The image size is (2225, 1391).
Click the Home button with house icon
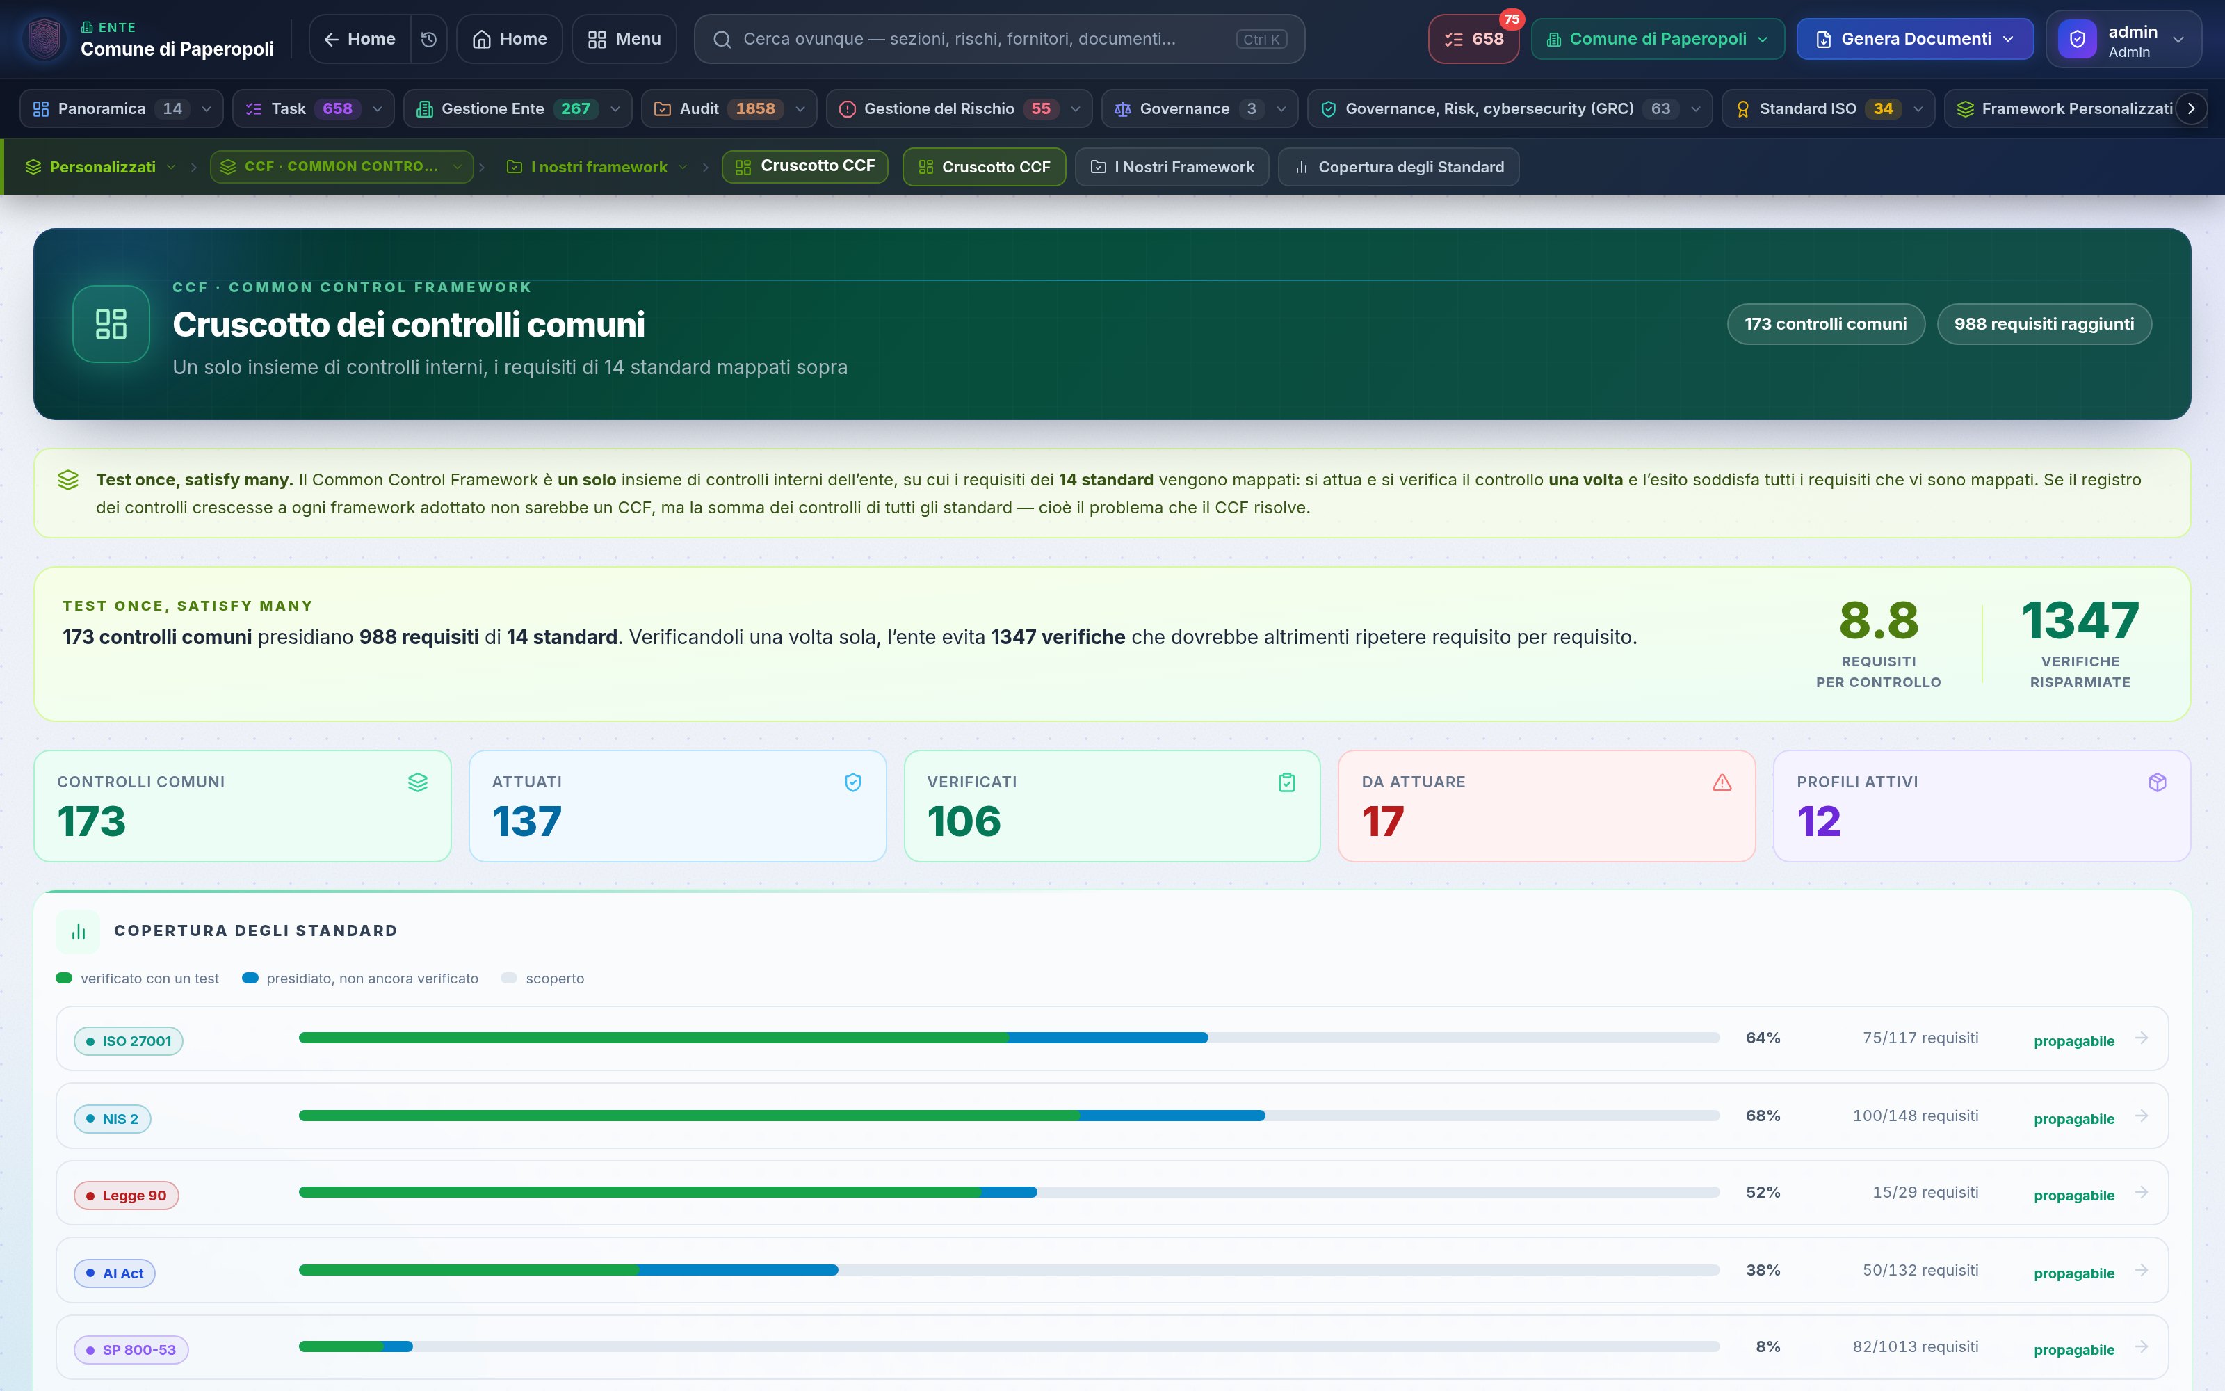(x=510, y=39)
